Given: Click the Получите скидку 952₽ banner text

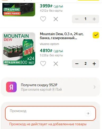Looking at the screenshot, I should click(39, 85).
